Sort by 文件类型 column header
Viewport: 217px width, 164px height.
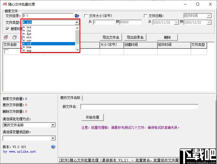pyautogui.click(x=199, y=45)
